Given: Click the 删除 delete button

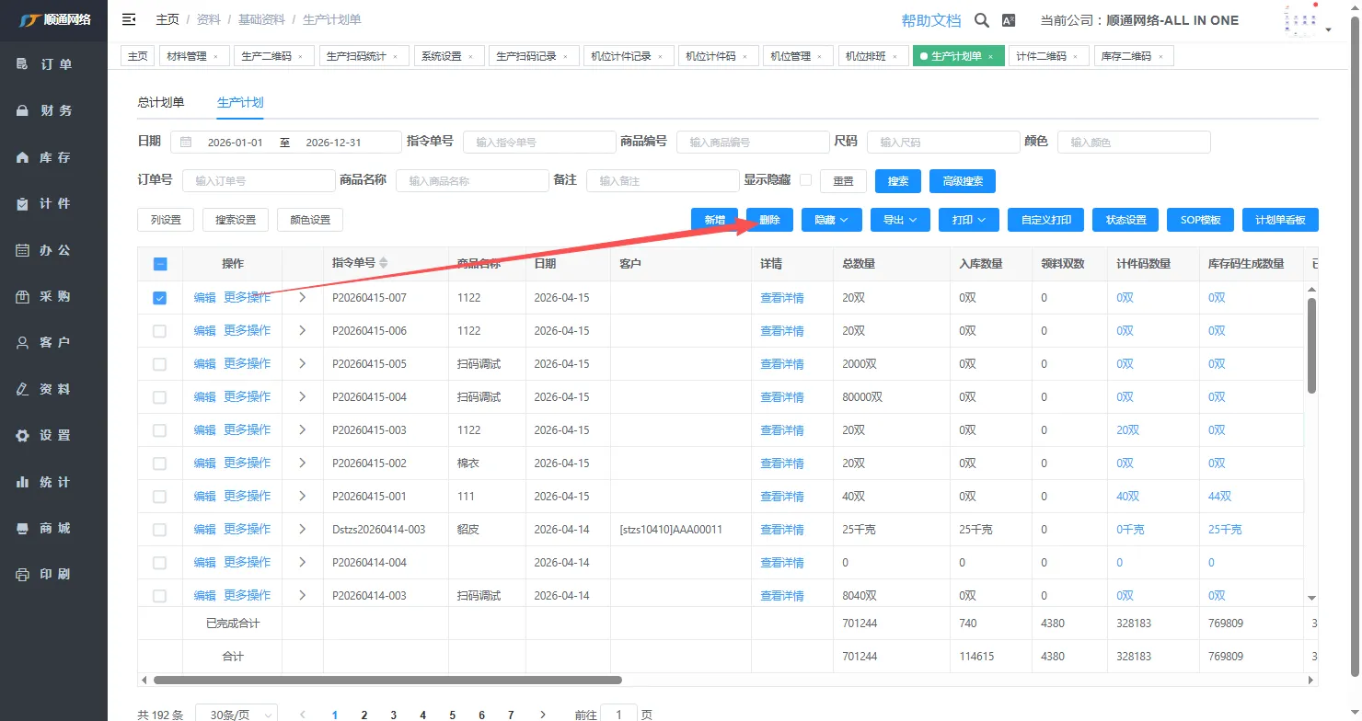Looking at the screenshot, I should pos(769,220).
